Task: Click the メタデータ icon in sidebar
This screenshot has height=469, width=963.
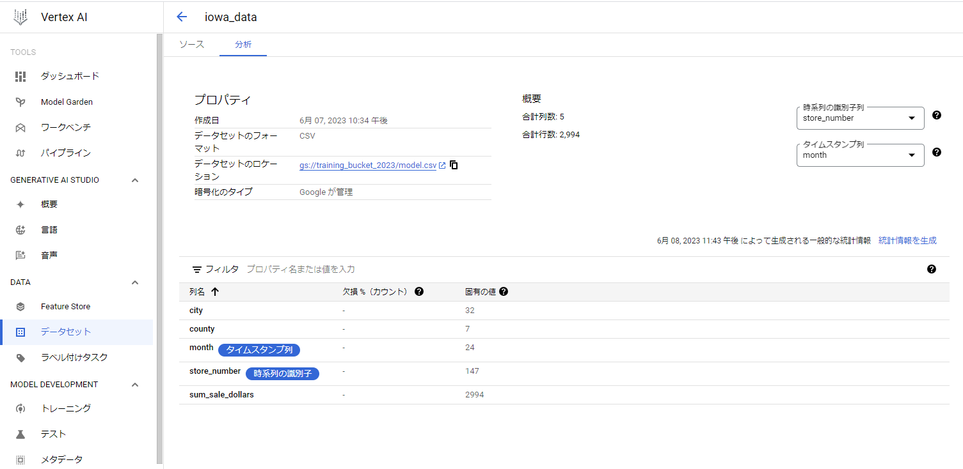Action: [20, 459]
